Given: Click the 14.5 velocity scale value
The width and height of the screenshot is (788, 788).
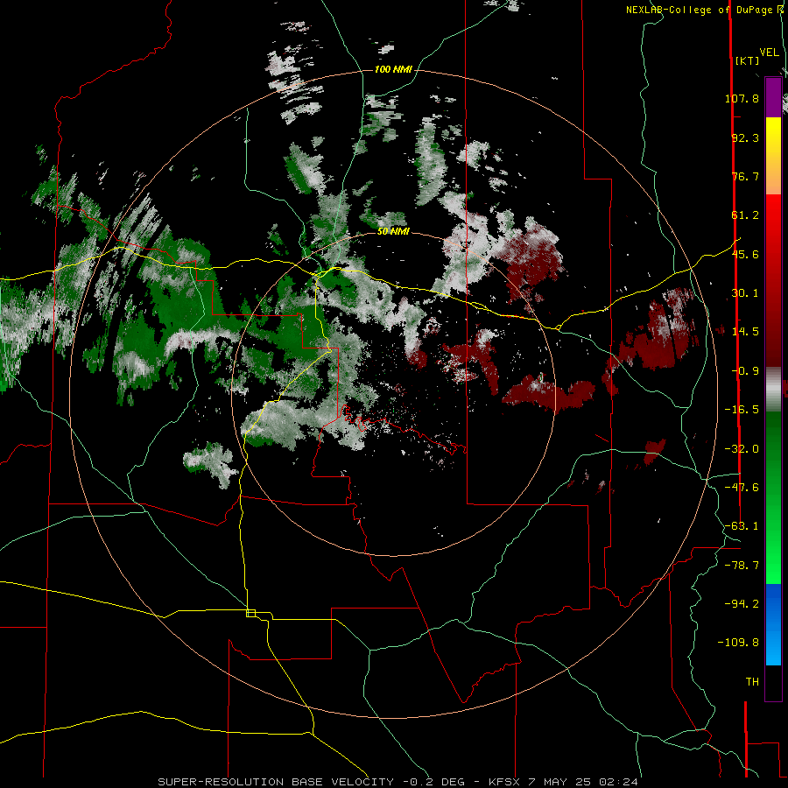Looking at the screenshot, I should tap(745, 332).
